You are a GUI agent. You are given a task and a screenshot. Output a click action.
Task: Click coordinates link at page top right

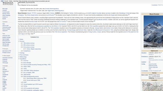pos(160,5)
